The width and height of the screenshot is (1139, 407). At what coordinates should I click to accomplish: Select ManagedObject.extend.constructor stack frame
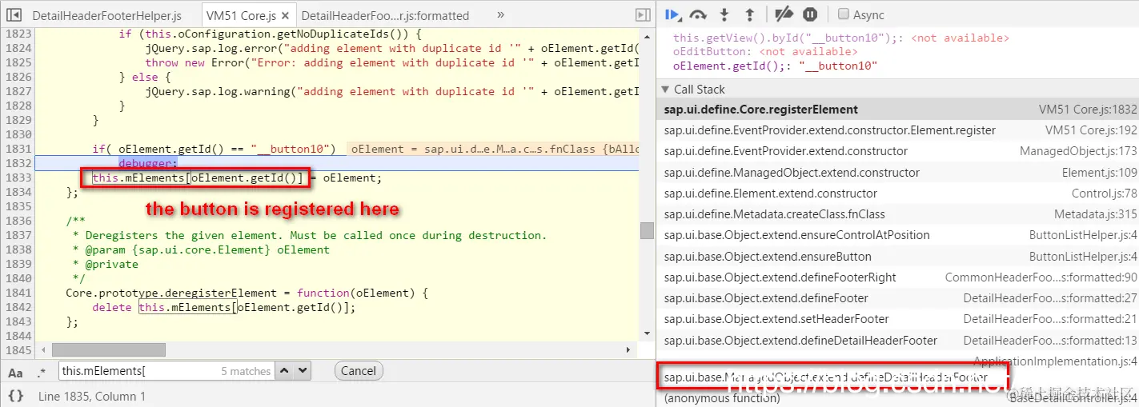pyautogui.click(x=897, y=173)
